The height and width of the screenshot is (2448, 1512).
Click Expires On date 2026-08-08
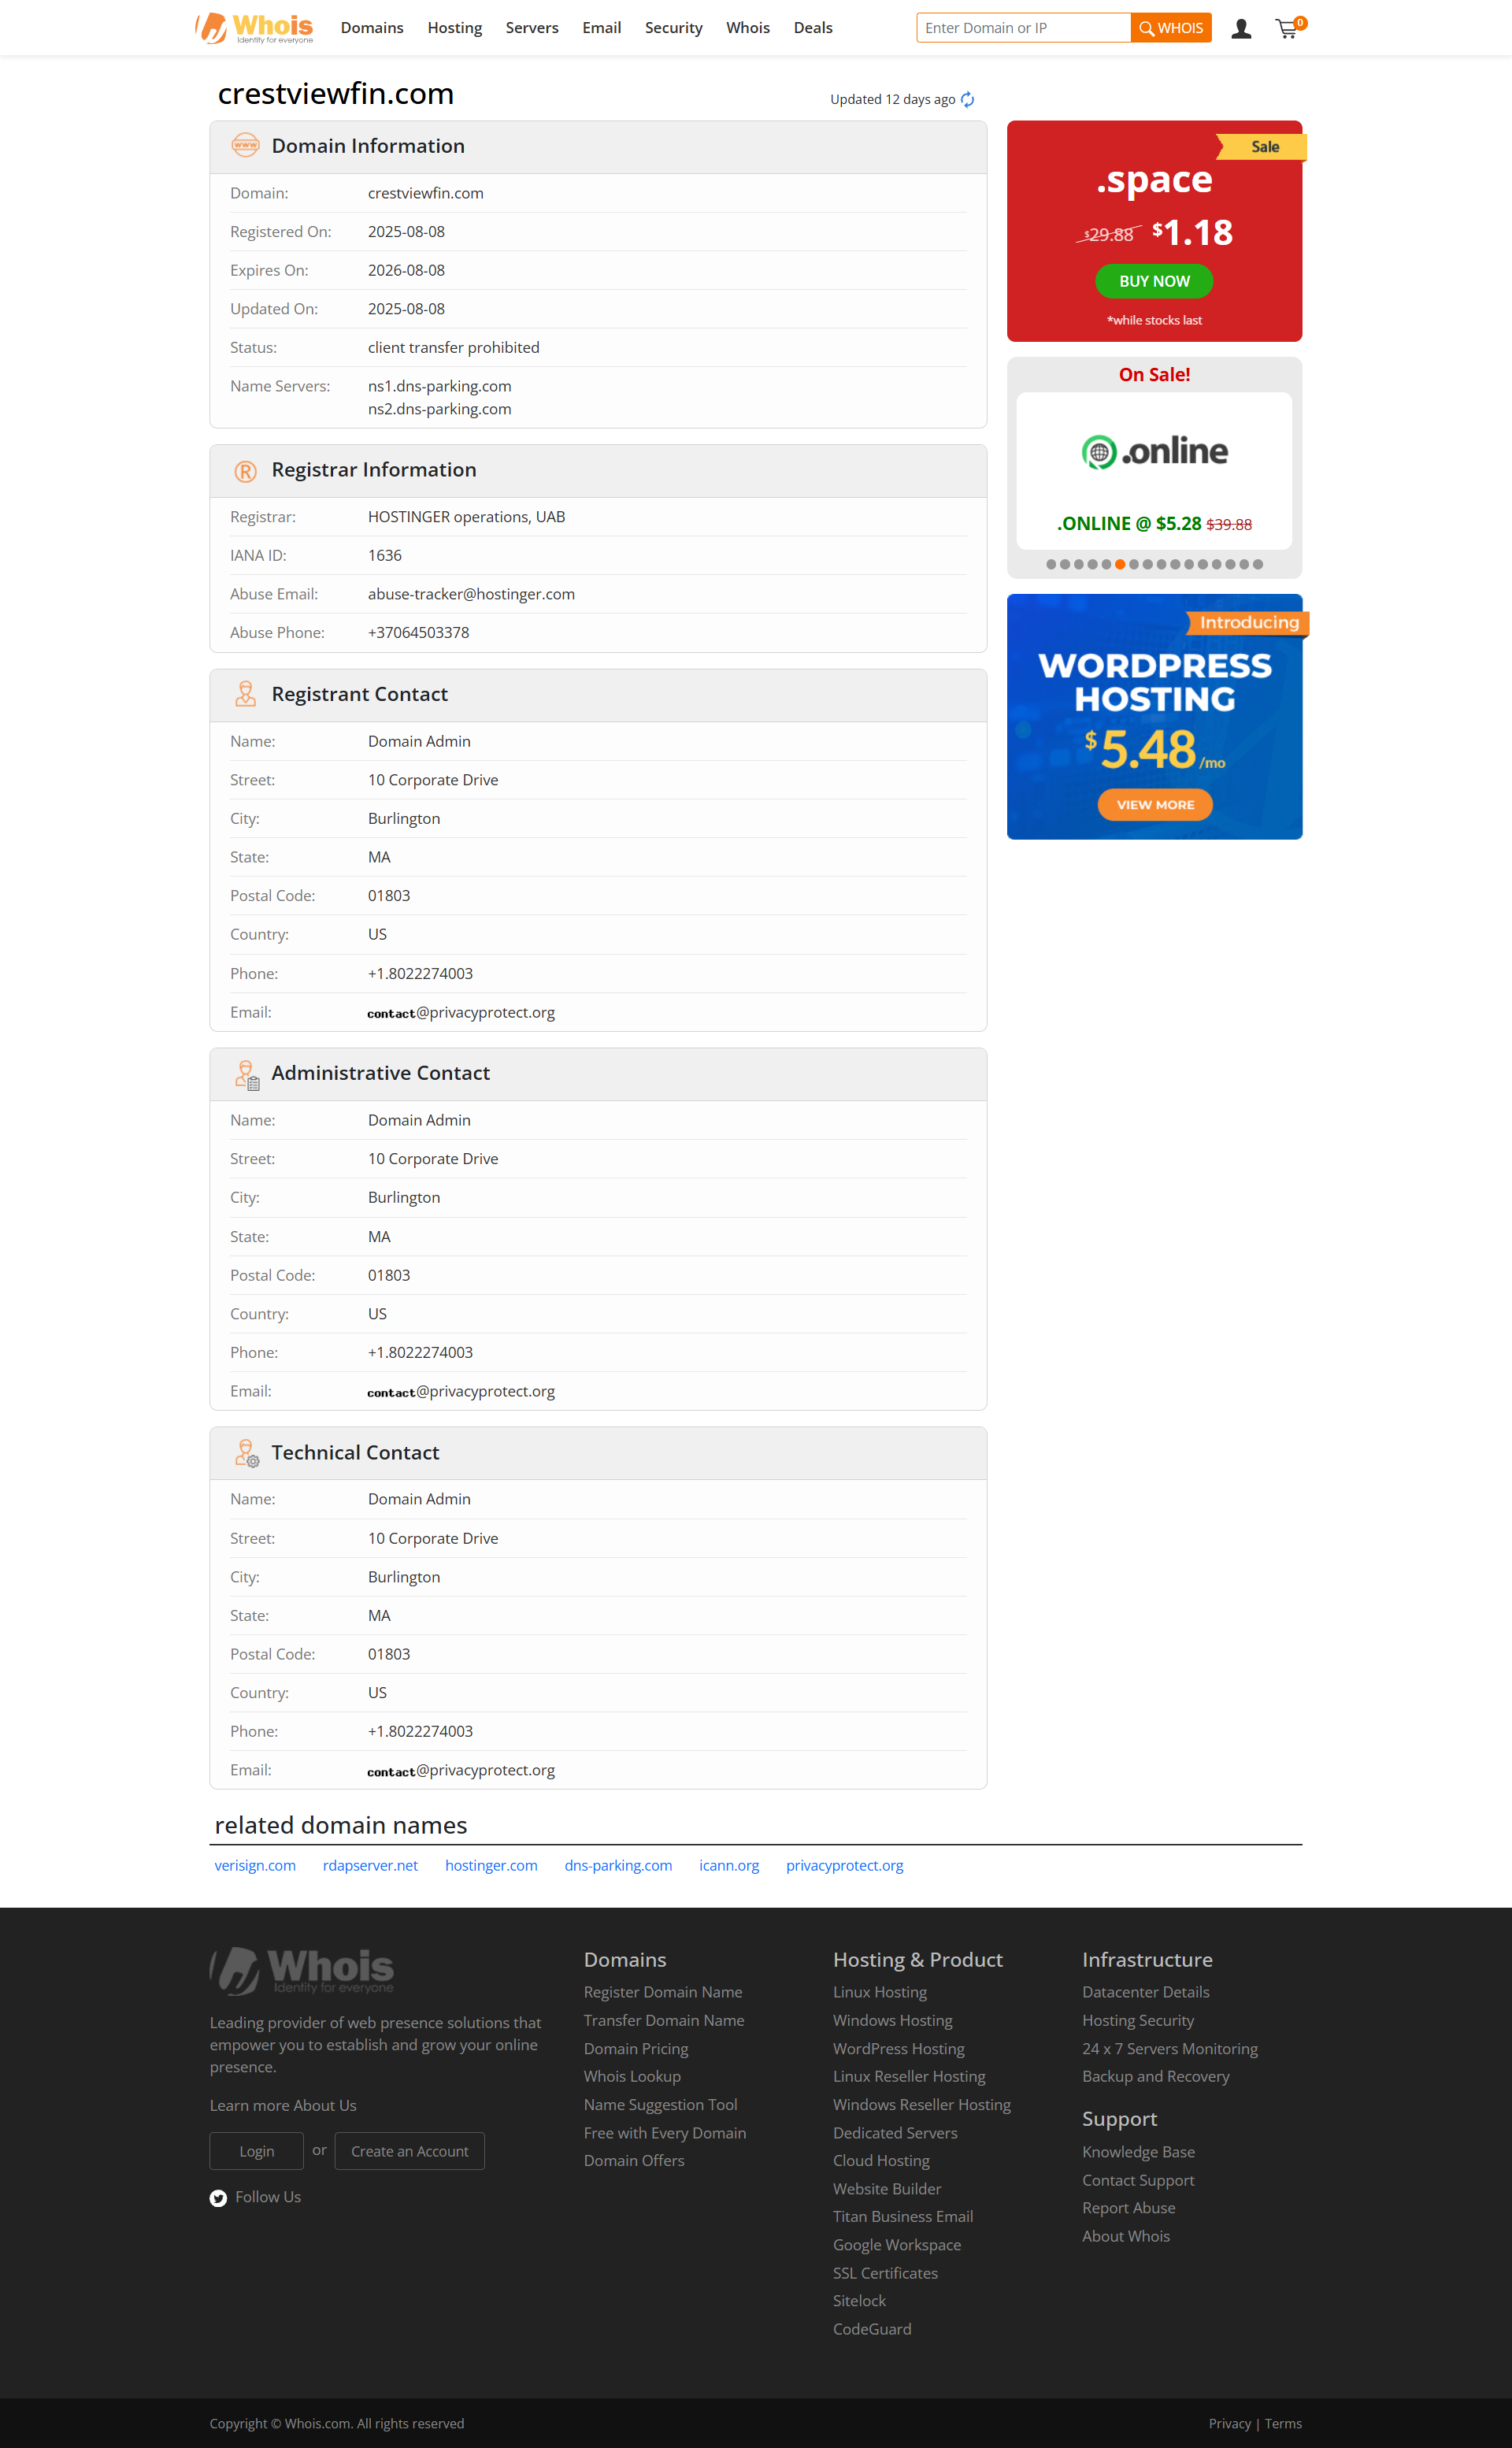tap(406, 270)
